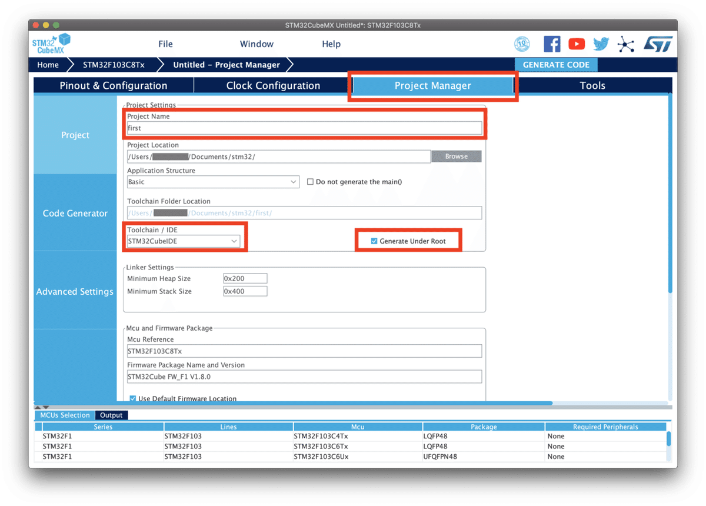The height and width of the screenshot is (506, 706).
Task: Sort by the Mcu column header
Action: click(x=358, y=427)
